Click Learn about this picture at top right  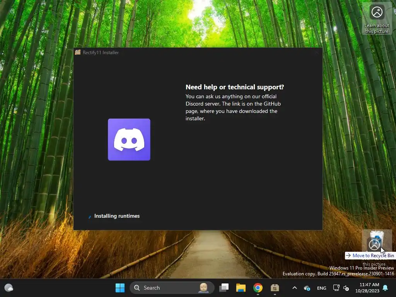click(x=377, y=19)
